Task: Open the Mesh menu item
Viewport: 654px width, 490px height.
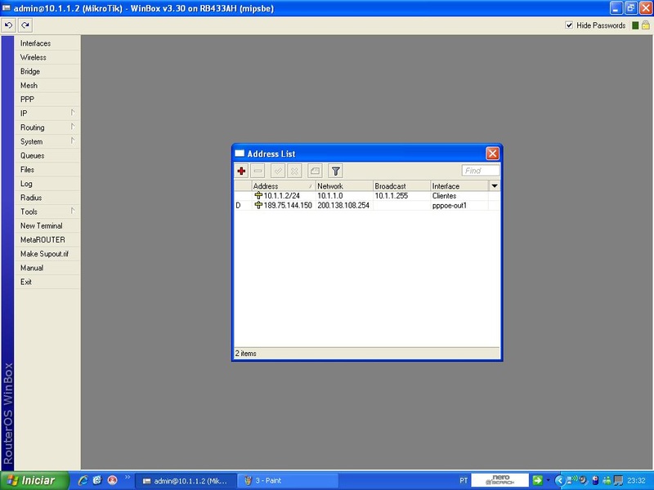Action: (x=47, y=85)
